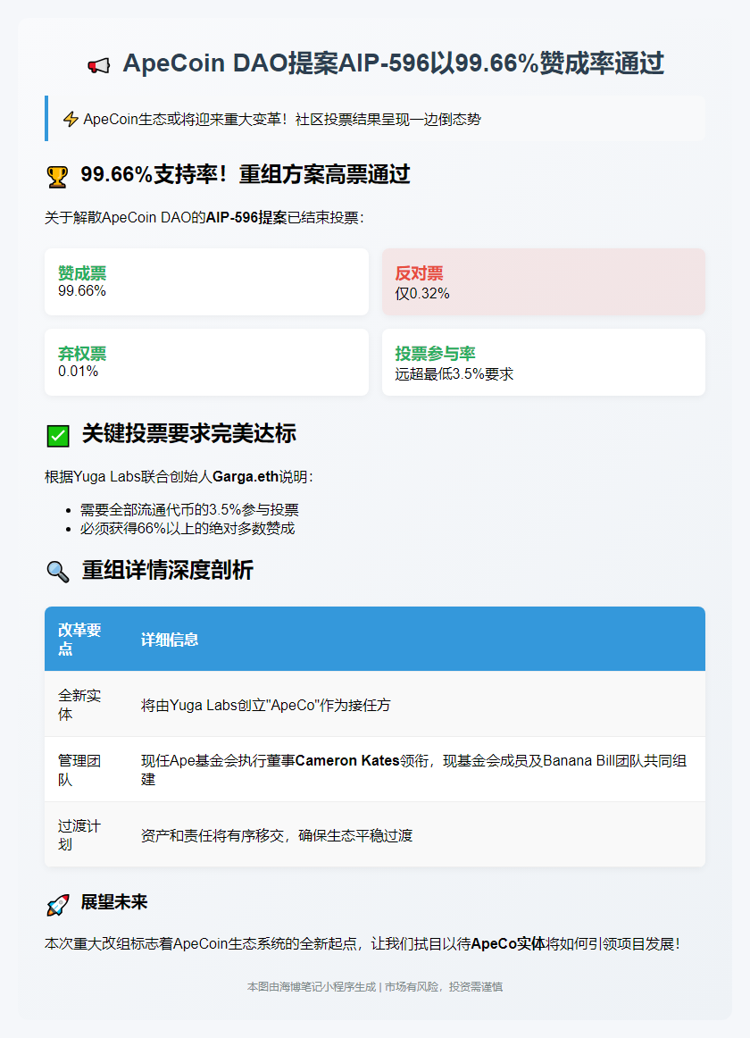
Task: Click the table cell 全新实体
Action: coord(79,704)
